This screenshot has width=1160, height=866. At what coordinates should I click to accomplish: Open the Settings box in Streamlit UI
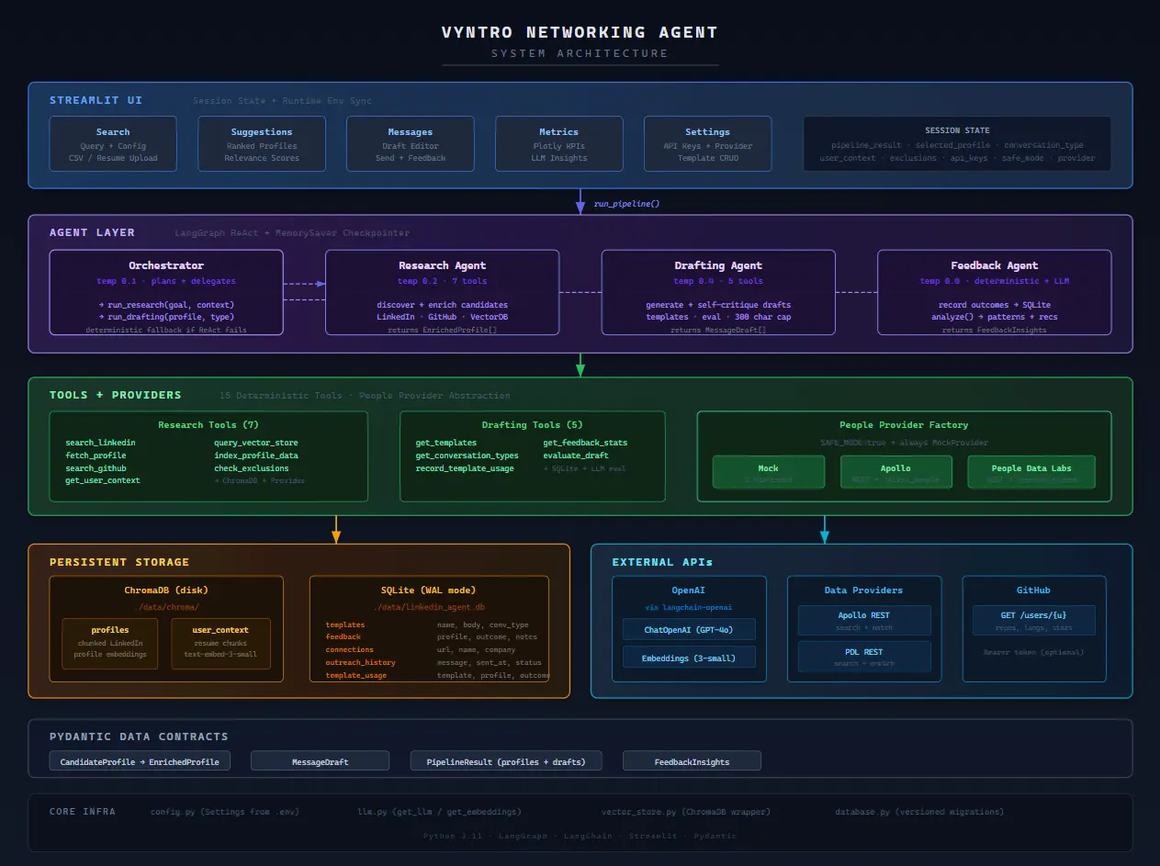click(x=707, y=144)
